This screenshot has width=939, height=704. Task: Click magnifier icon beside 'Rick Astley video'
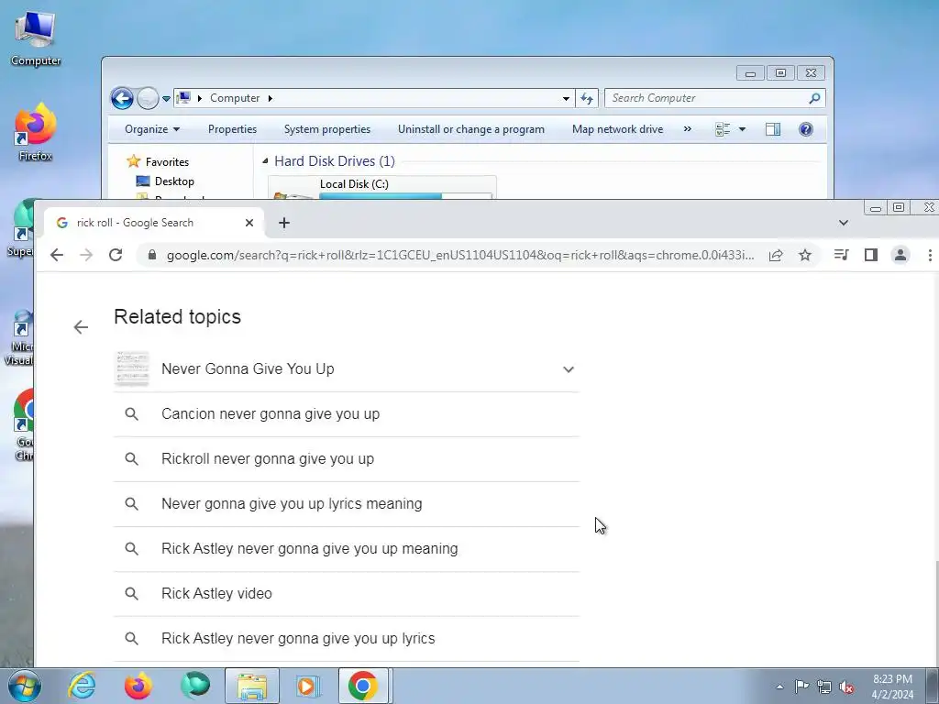[x=132, y=594]
